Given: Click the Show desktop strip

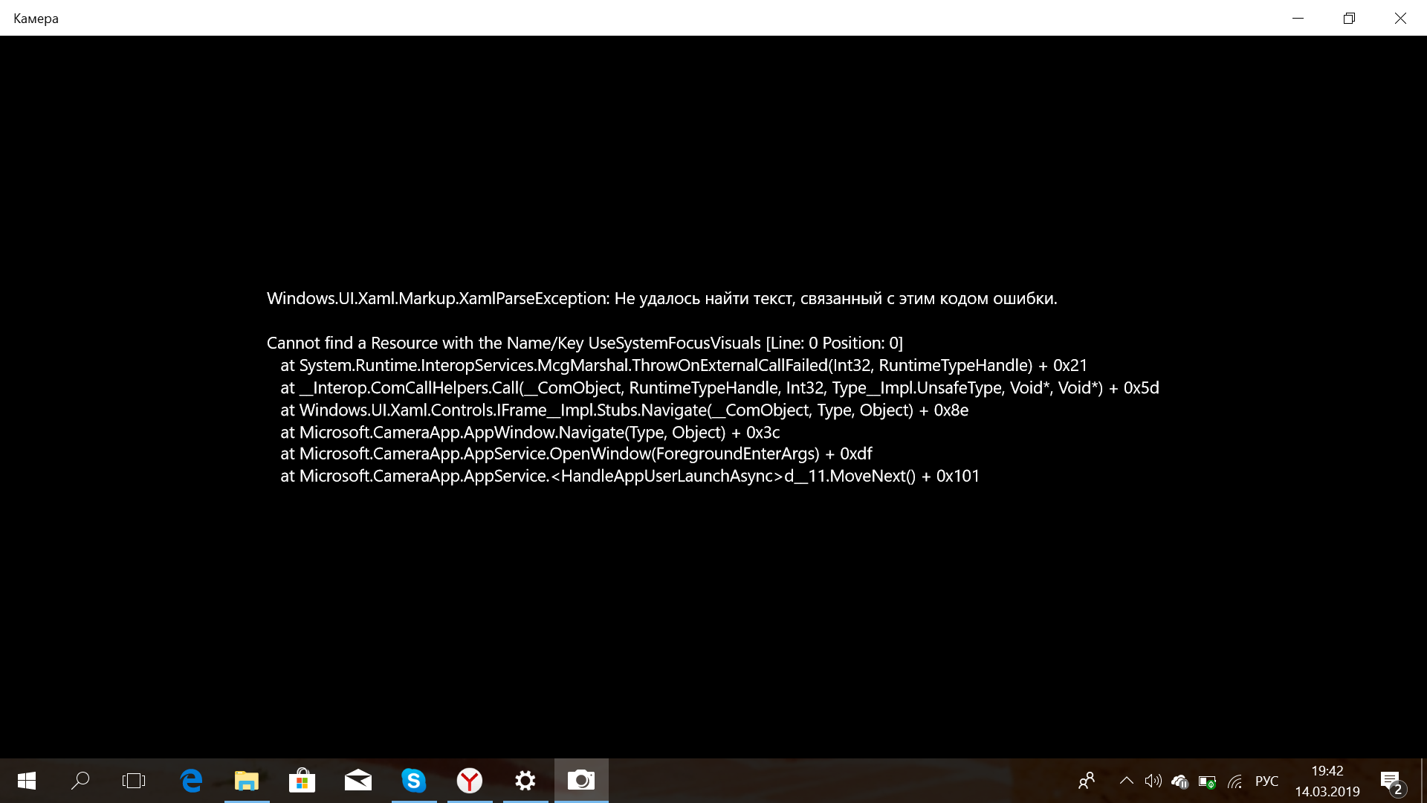Looking at the screenshot, I should [x=1423, y=781].
